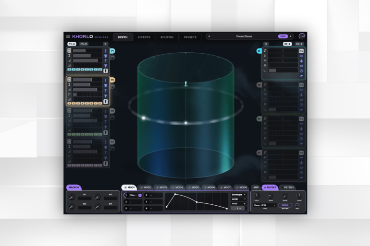Collapse the partials panel with the play arrow
370x246 pixels.
point(105,44)
